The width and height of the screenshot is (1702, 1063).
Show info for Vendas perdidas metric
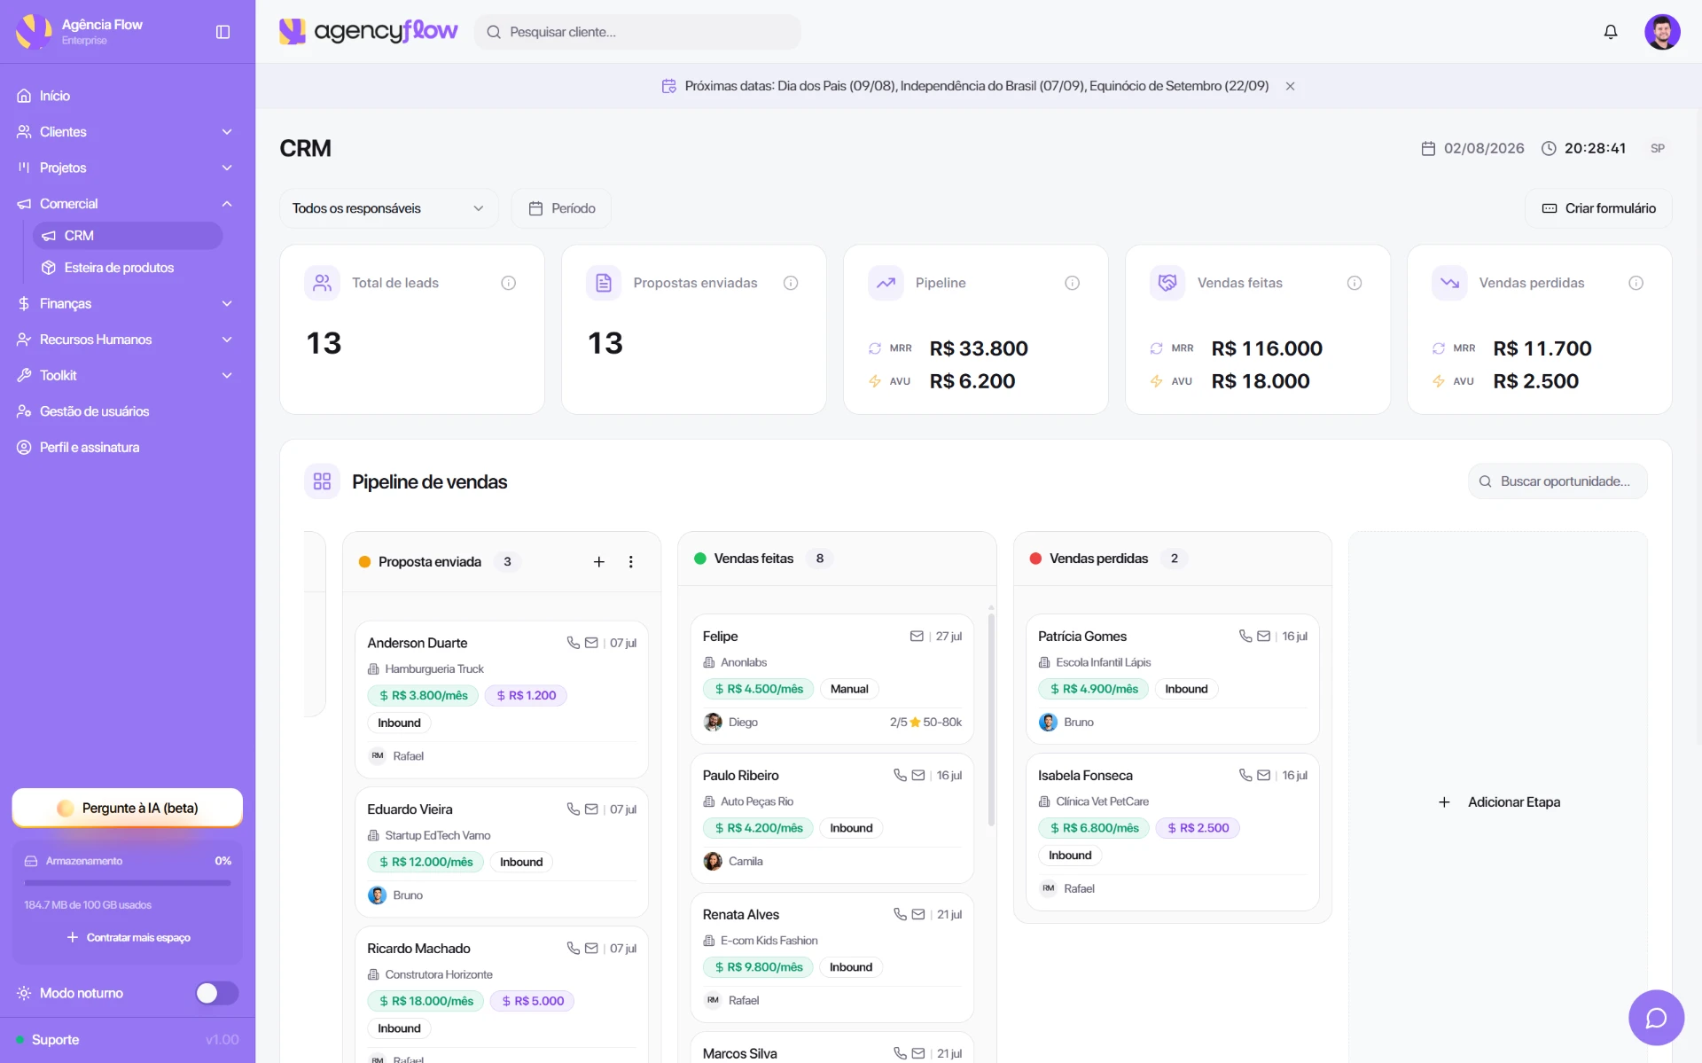1636,283
